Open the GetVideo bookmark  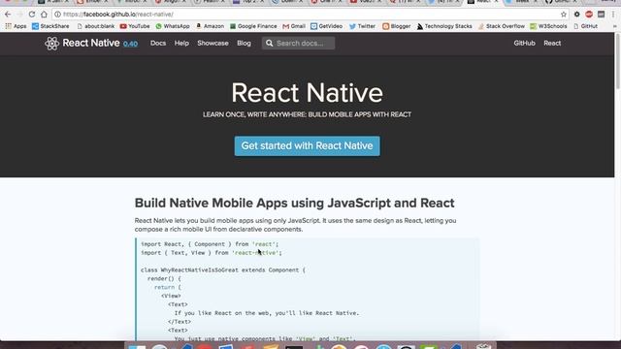pyautogui.click(x=326, y=26)
